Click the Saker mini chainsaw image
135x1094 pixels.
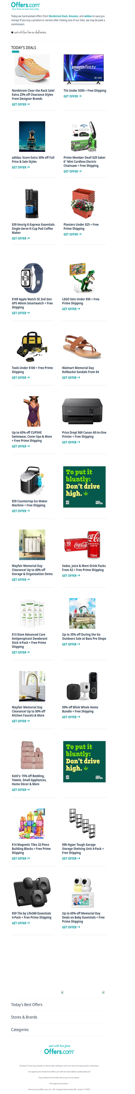point(83,136)
